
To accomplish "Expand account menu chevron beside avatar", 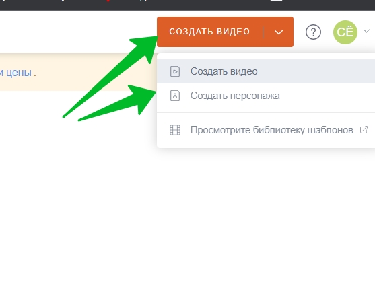I will point(366,31).
